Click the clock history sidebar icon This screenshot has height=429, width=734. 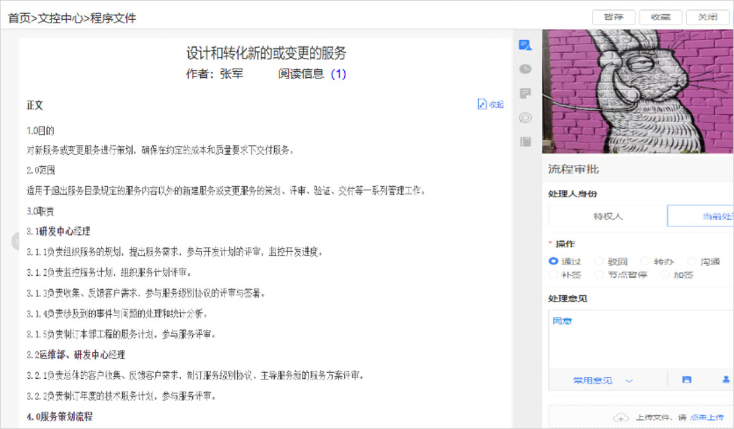(525, 69)
